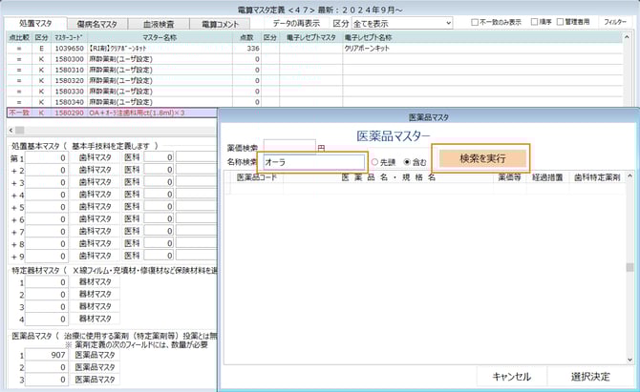Toggle the 管理者用 checkbox
Screen dimensions: 640x392
(x=558, y=22)
